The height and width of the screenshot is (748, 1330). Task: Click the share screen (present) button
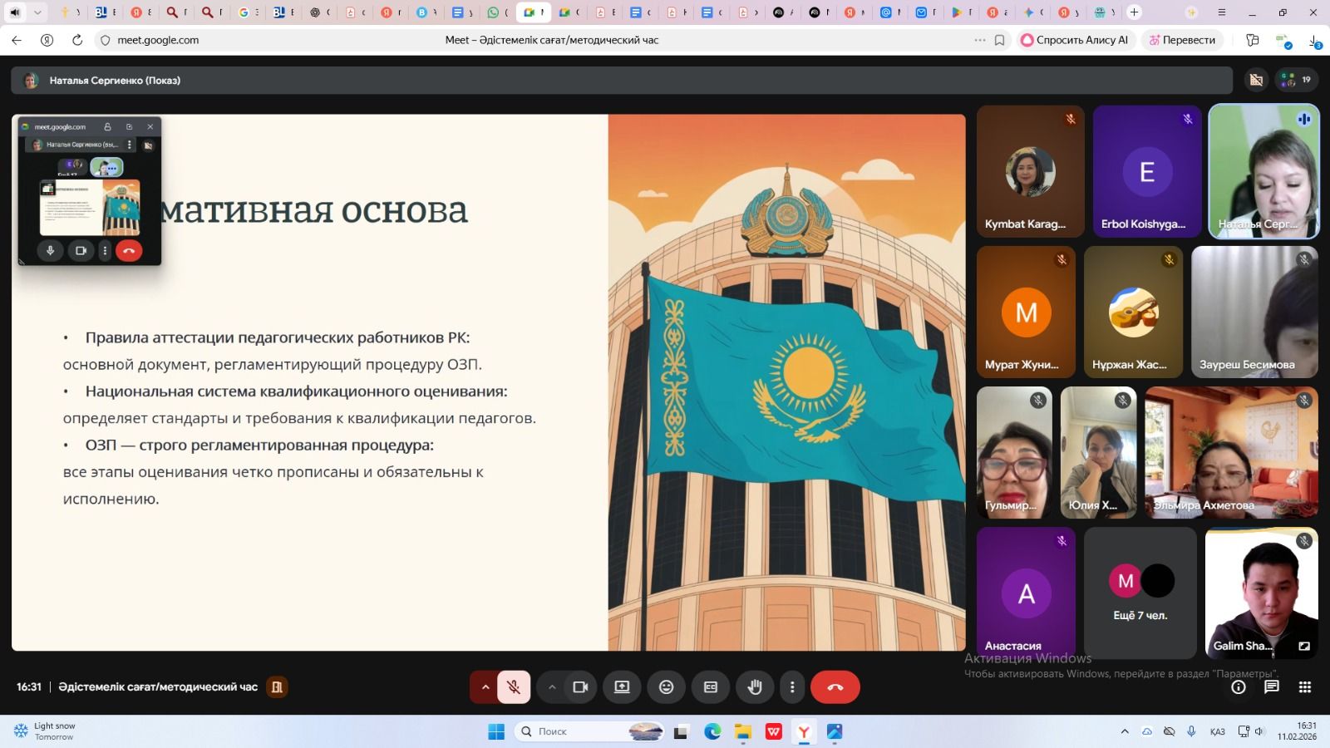[x=622, y=687]
